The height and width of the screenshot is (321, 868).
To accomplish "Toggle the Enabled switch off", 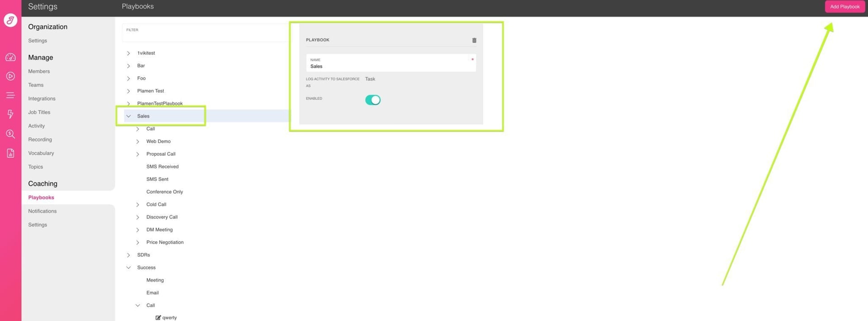I will [373, 100].
